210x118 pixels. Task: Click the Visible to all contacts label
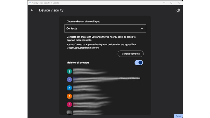tap(78, 63)
